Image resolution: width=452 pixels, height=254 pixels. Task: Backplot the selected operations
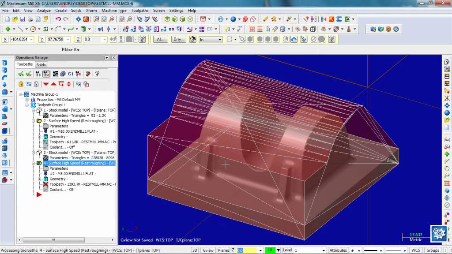click(x=55, y=74)
